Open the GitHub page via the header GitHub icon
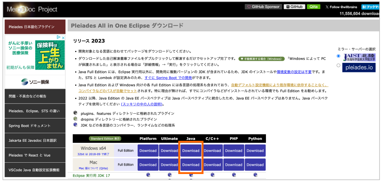The width and height of the screenshot is (383, 182). tap(294, 6)
